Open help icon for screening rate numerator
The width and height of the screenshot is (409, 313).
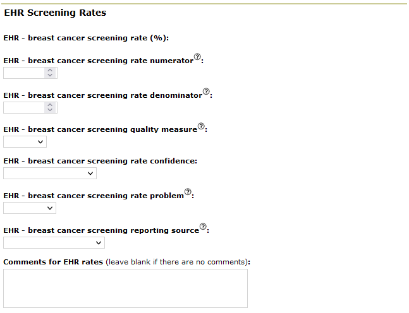(197, 57)
